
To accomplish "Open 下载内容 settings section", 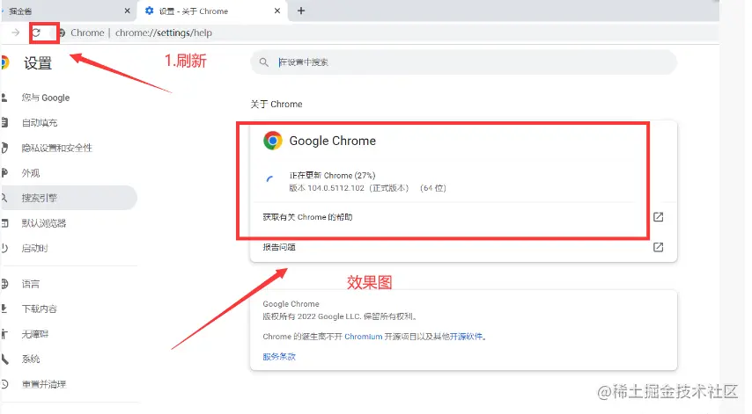I will point(40,309).
